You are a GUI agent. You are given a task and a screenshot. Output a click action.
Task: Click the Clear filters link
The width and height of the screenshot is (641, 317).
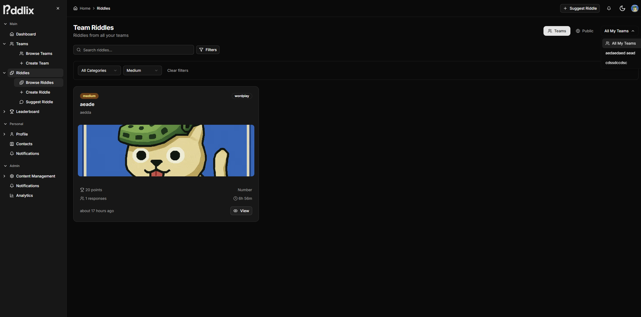(178, 70)
